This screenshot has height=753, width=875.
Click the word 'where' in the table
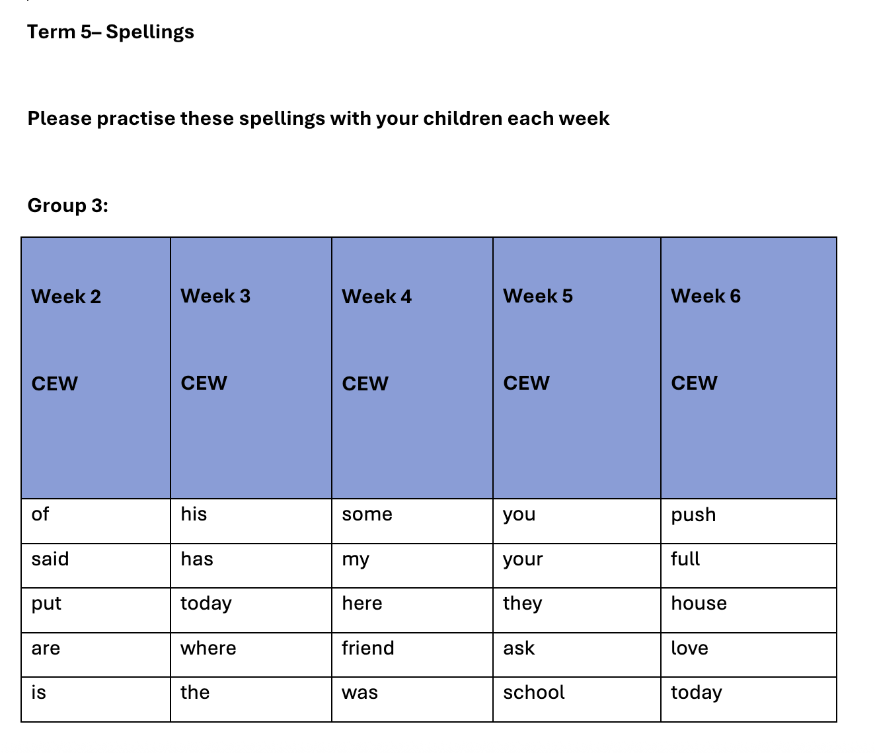(x=208, y=648)
